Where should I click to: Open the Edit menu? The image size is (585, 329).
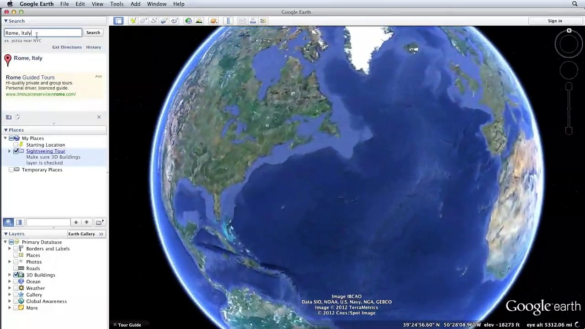tap(80, 4)
